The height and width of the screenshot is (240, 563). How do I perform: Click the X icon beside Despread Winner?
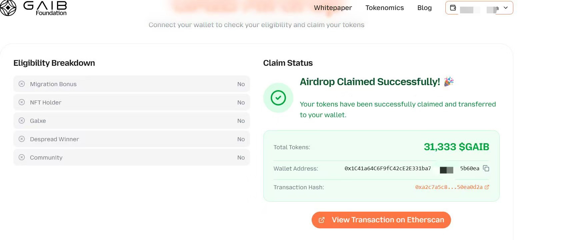coord(22,139)
